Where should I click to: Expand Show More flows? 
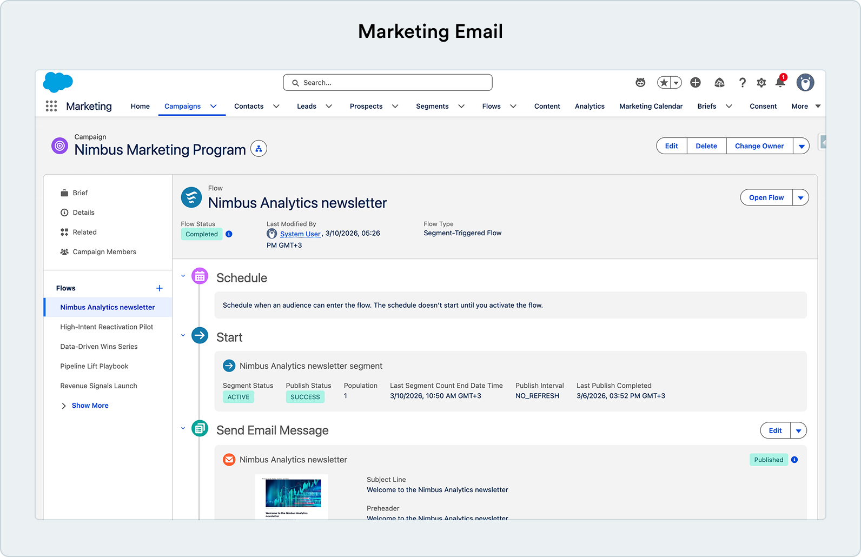pos(84,406)
